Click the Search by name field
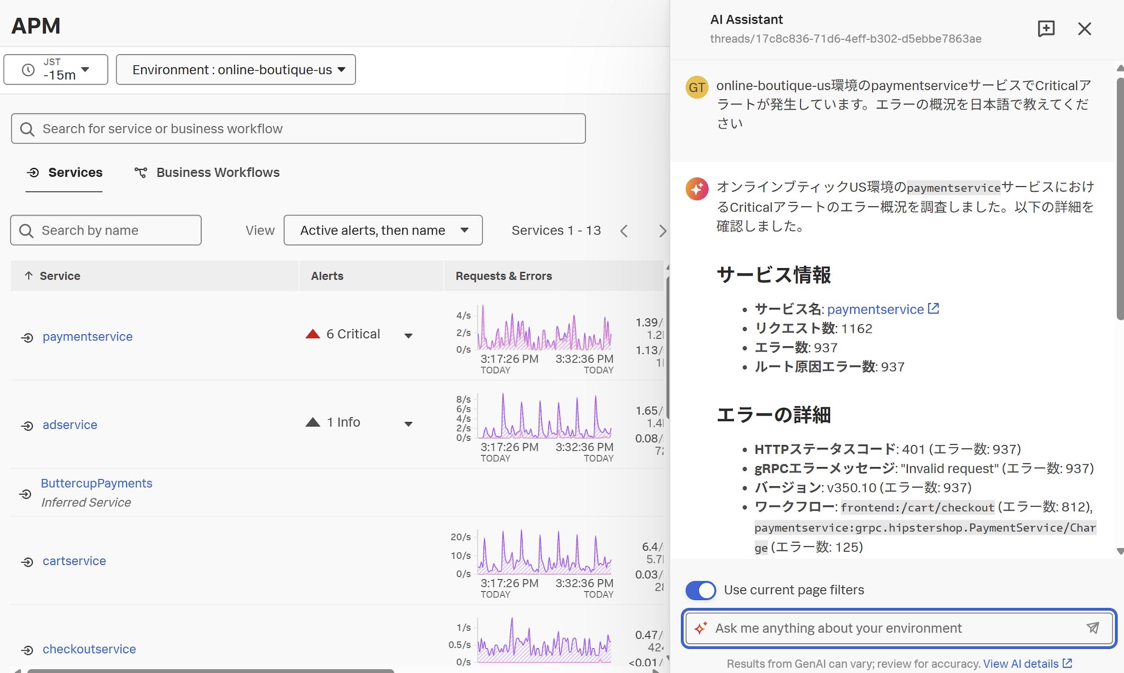The width and height of the screenshot is (1124, 673). tap(106, 230)
